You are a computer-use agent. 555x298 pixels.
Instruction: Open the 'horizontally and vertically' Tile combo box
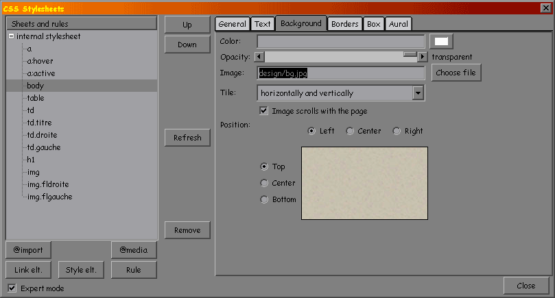340,93
